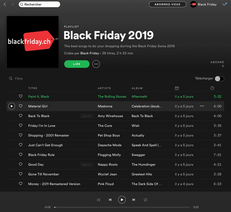
Task: Select the Paint It, Black title
Action: (38, 97)
